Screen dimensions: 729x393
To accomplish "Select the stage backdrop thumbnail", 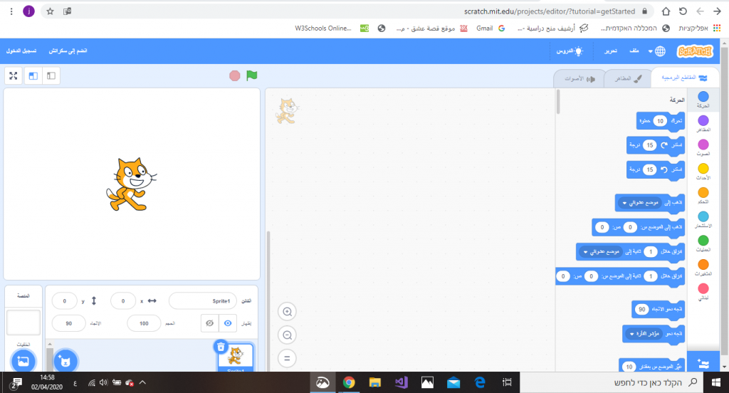I will [x=23, y=322].
